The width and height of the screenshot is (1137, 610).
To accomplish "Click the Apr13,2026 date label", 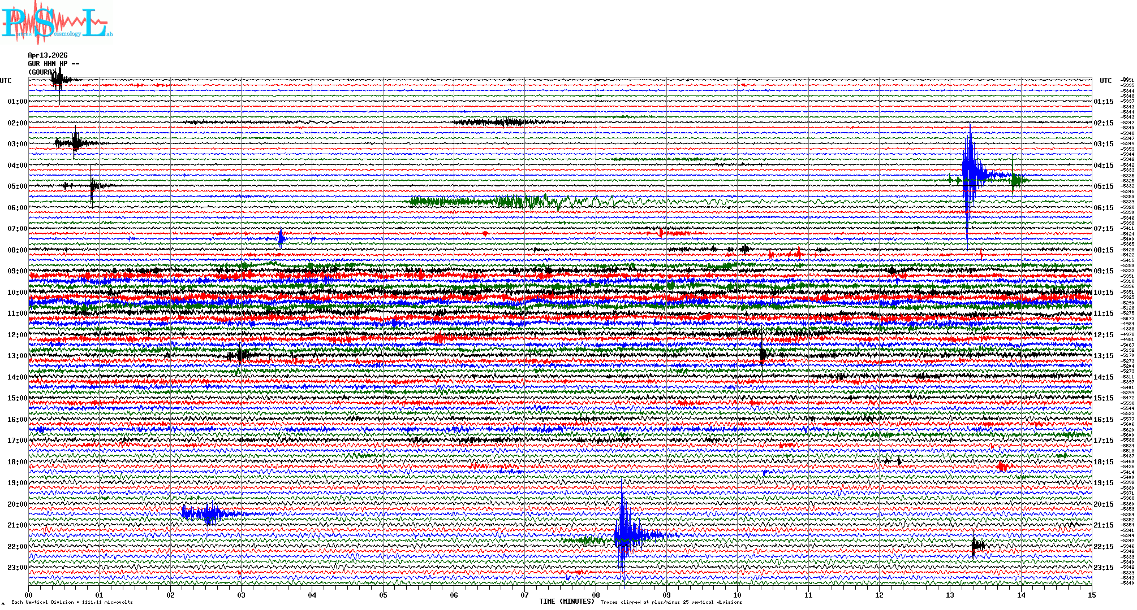I will tap(48, 55).
